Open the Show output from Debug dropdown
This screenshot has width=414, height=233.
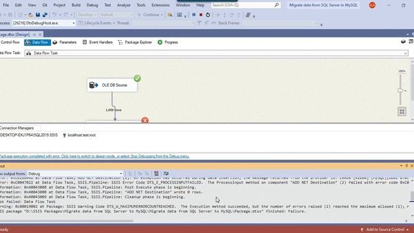click(x=75, y=173)
